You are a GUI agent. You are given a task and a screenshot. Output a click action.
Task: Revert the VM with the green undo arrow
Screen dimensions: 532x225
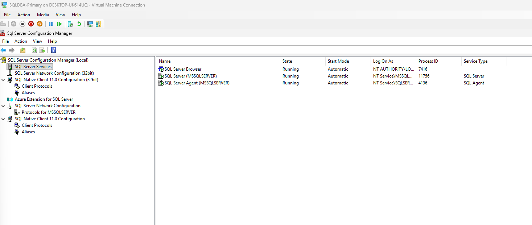79,24
